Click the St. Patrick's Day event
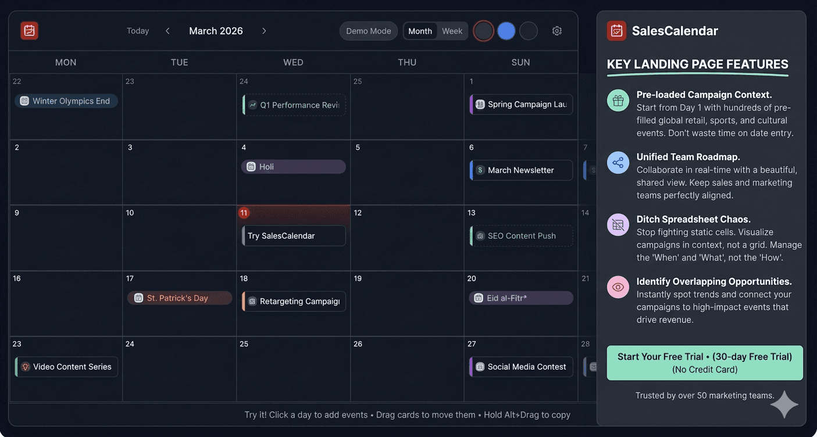Screen dimensions: 817x437 coord(180,298)
